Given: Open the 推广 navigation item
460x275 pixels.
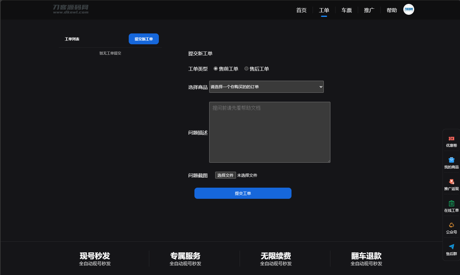Looking at the screenshot, I should point(369,10).
